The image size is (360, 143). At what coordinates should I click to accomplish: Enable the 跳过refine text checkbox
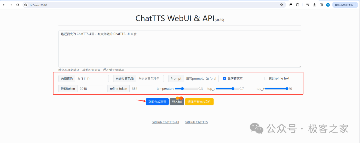click(x=266, y=78)
